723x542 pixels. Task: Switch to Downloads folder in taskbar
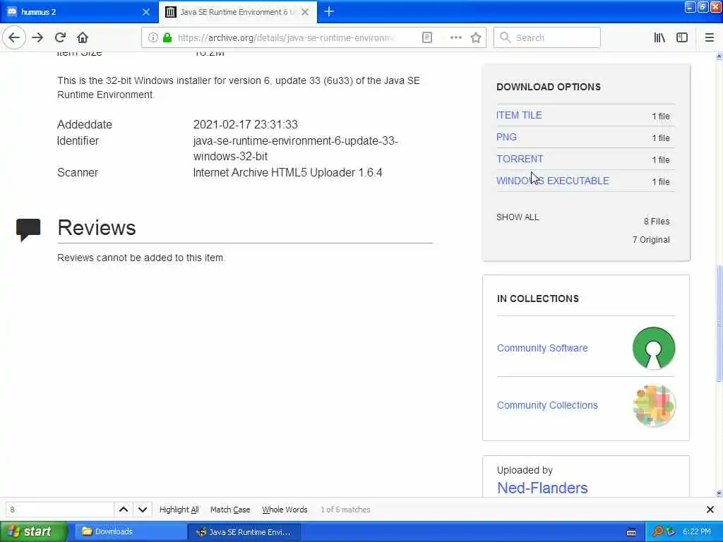pyautogui.click(x=130, y=531)
